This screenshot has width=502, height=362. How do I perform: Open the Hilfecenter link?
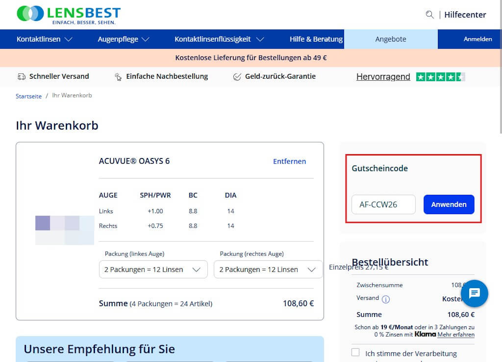(465, 15)
